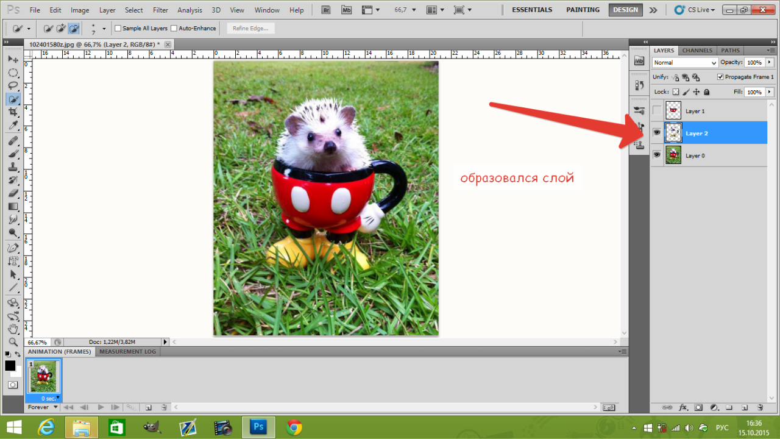Pick the Lasso tool
This screenshot has height=439, width=780.
(x=13, y=85)
